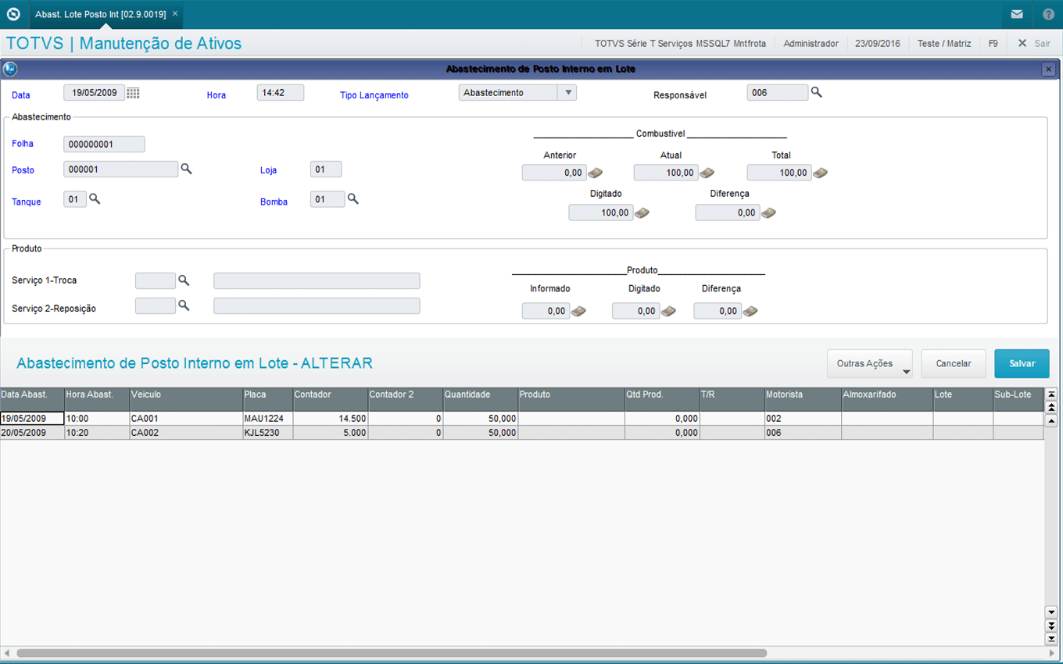The height and width of the screenshot is (664, 1063).
Task: Open lookup for Serviço 1-Troca
Action: (184, 280)
